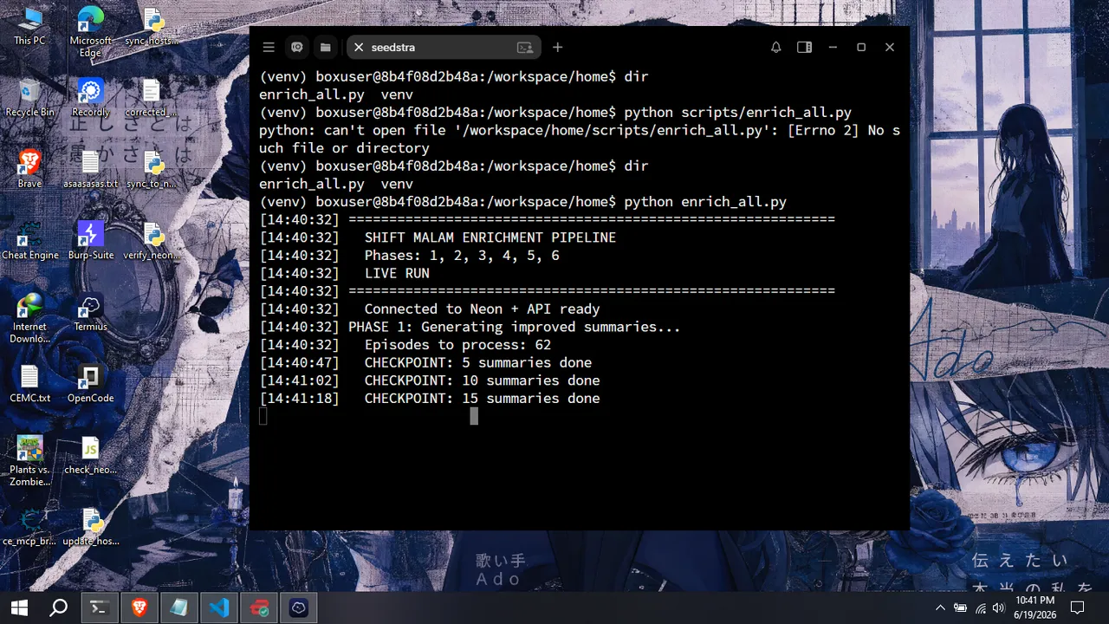This screenshot has width=1109, height=624.
Task: Toggle the terminal side panel
Action: point(804,48)
